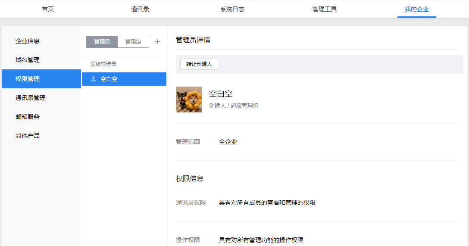Select the 管理工具 tab

pos(325,9)
